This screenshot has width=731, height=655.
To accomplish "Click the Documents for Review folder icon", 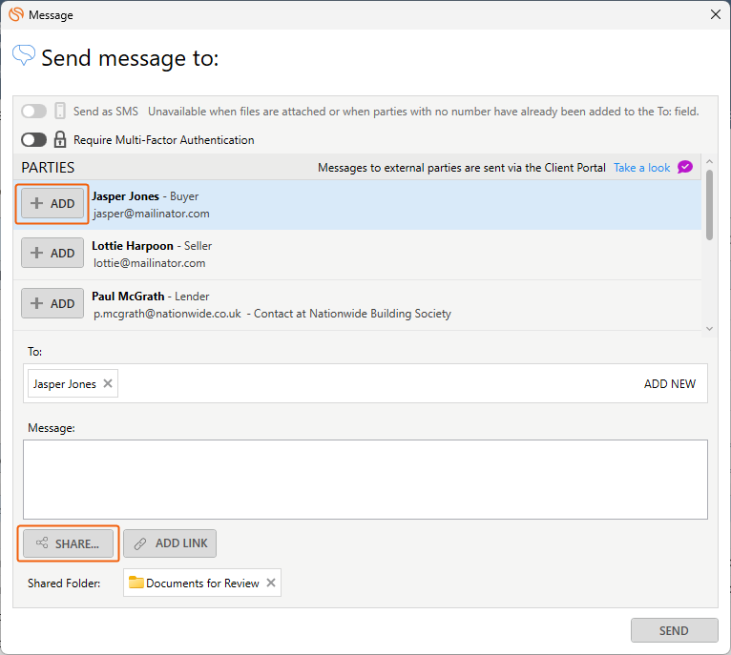I will [136, 582].
